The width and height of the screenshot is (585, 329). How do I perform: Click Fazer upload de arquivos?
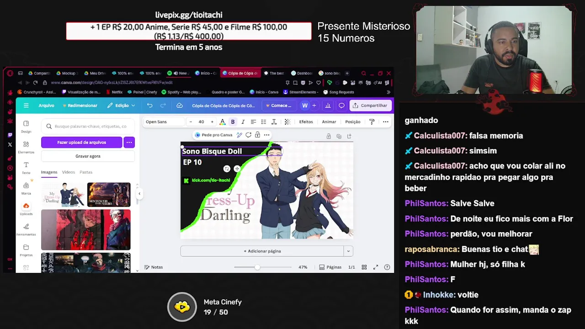(81, 143)
